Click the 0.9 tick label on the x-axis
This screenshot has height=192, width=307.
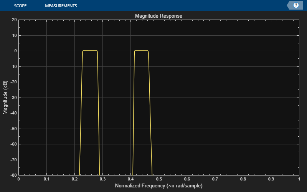(271, 179)
